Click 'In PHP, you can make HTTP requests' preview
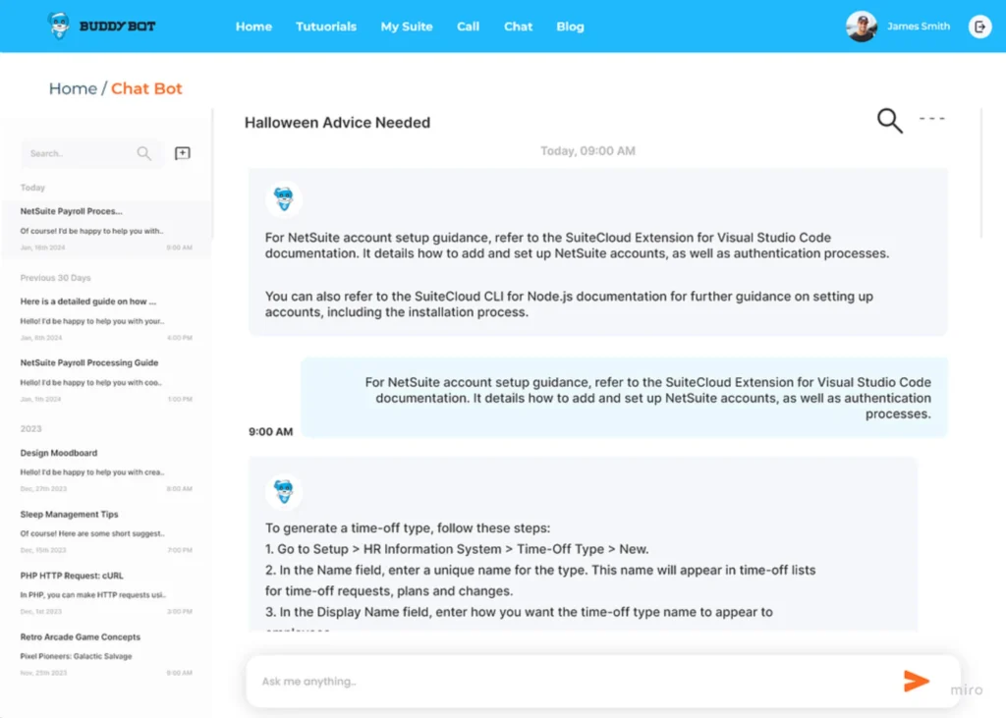Image resolution: width=1006 pixels, height=718 pixels. (93, 595)
